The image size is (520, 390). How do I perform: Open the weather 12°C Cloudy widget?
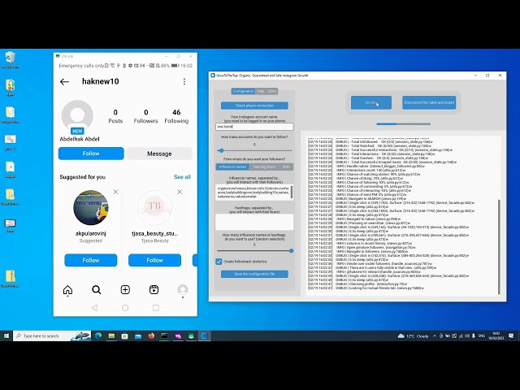tap(414, 336)
